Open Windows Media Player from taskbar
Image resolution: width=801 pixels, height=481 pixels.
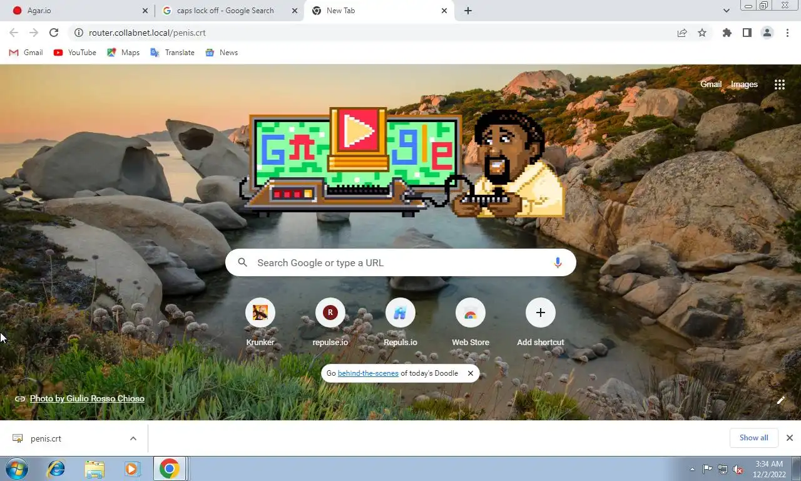pos(132,468)
